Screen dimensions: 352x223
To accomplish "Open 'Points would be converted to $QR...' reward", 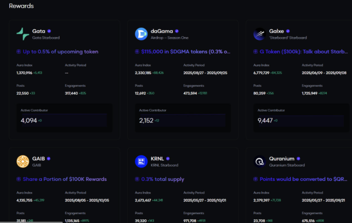I will click(303, 179).
